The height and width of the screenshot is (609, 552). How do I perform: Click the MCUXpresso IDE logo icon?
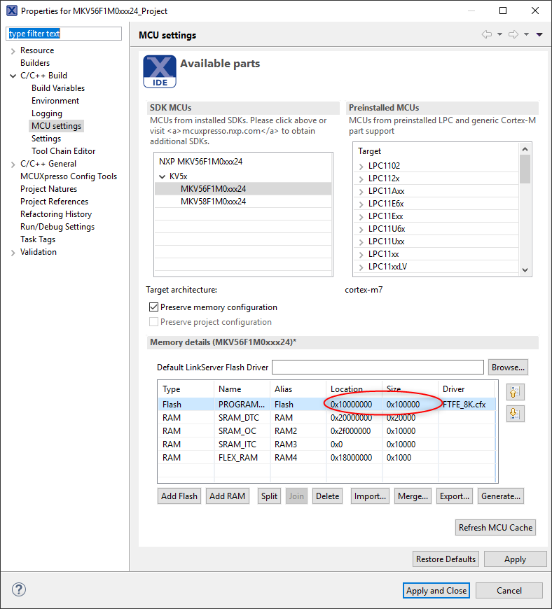[160, 71]
